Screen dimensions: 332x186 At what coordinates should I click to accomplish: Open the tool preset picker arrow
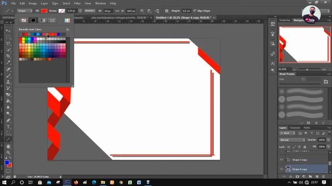12,11
